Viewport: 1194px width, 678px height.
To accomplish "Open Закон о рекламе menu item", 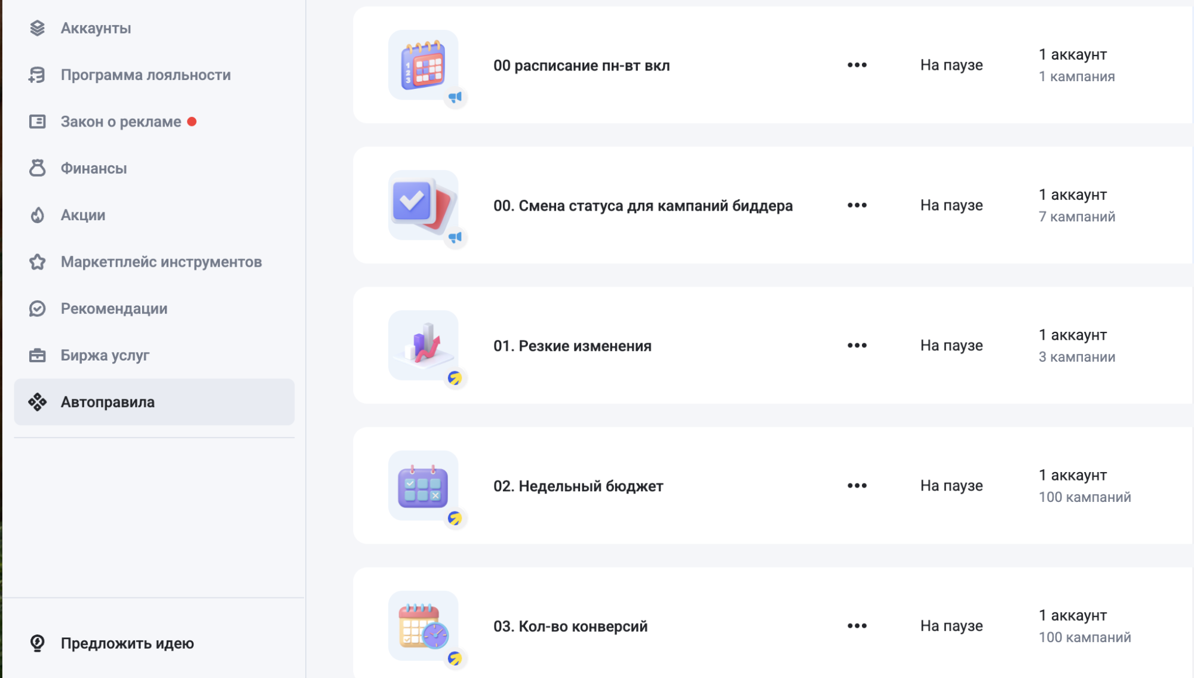I will 154,122.
